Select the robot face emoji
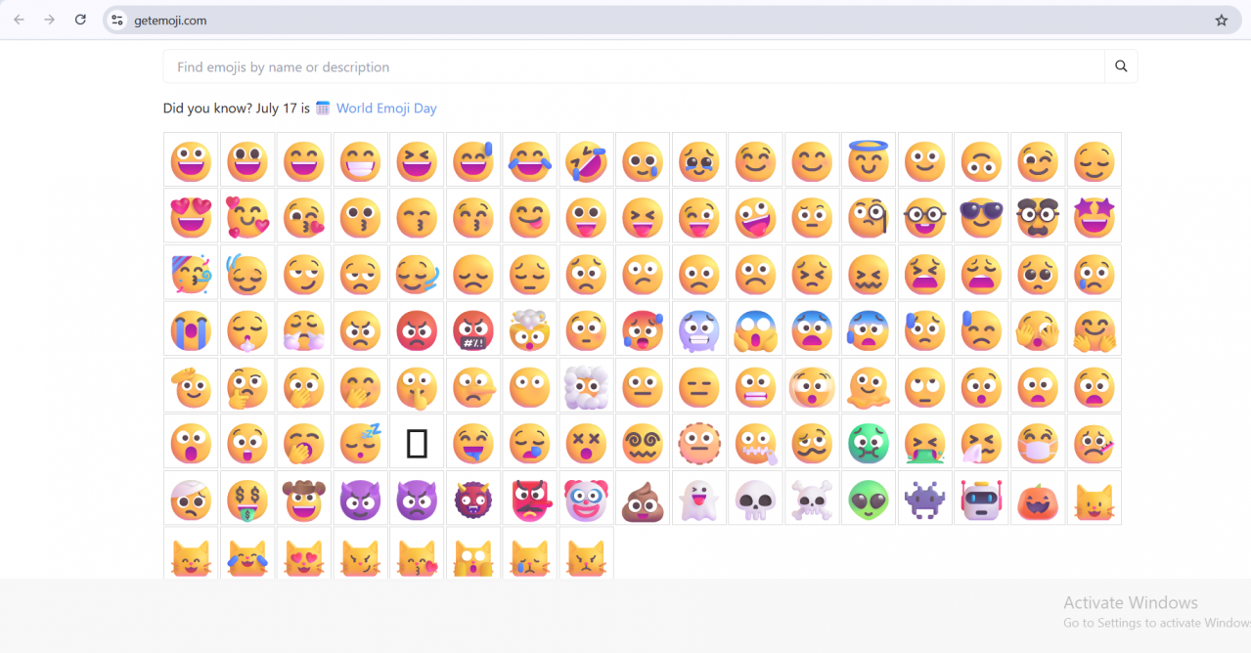 pyautogui.click(x=981, y=501)
